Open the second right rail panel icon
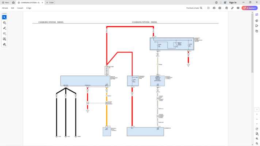This screenshot has width=260, height=146. click(257, 20)
